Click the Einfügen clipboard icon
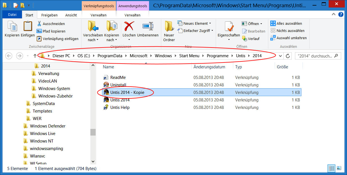 pyautogui.click(x=28, y=27)
